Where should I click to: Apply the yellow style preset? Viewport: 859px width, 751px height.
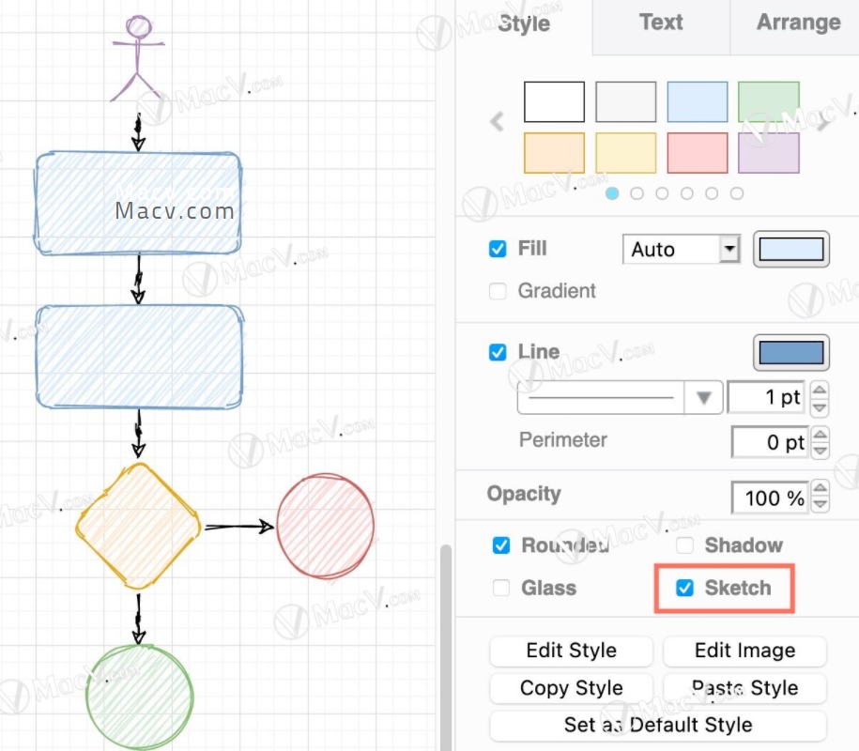pyautogui.click(x=625, y=153)
